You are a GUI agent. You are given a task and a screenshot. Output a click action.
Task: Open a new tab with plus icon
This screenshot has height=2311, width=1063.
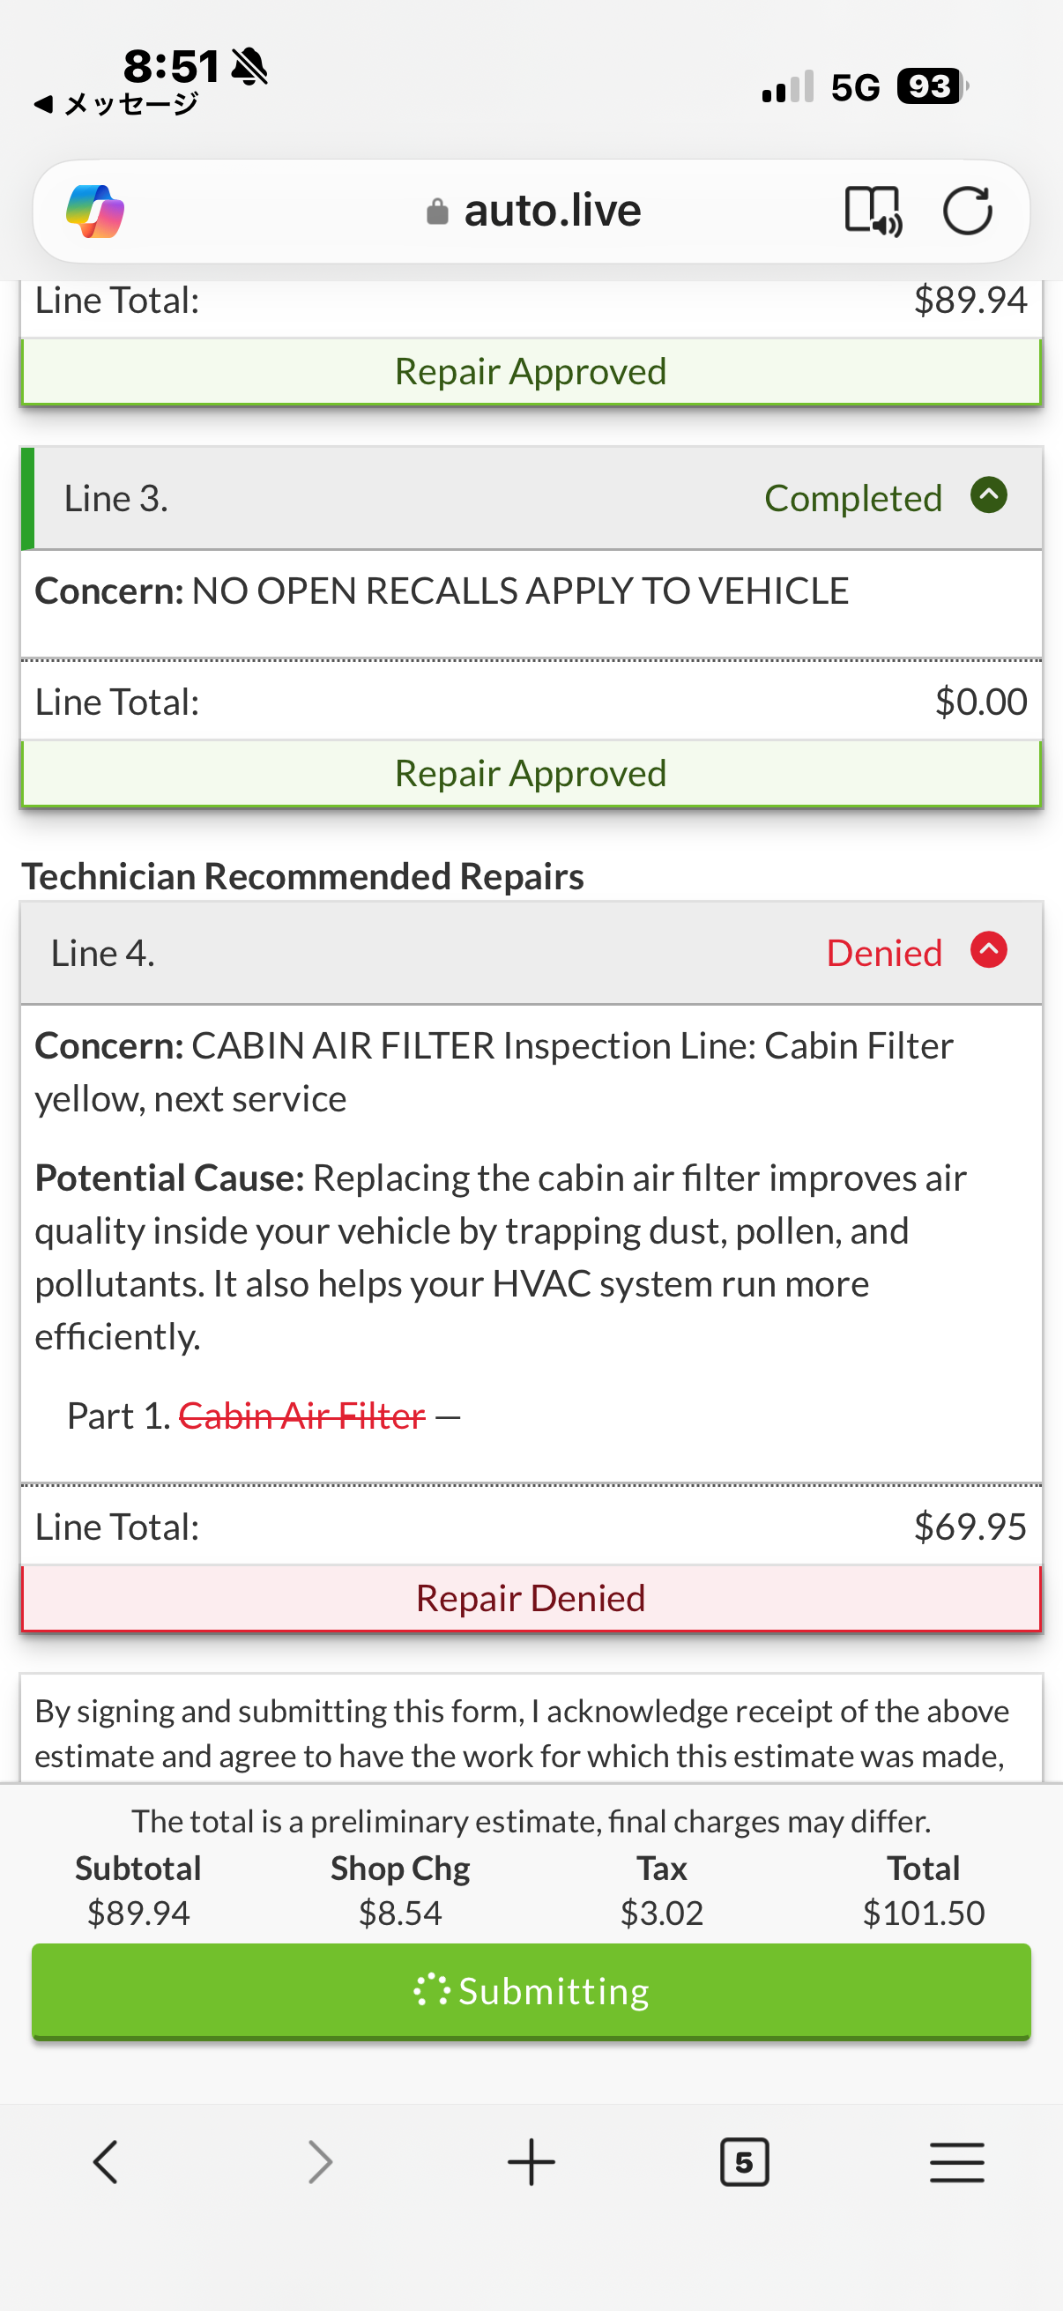click(531, 2161)
